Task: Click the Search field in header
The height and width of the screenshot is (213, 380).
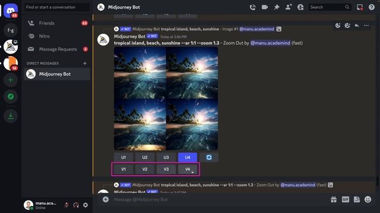Action: pos(330,7)
